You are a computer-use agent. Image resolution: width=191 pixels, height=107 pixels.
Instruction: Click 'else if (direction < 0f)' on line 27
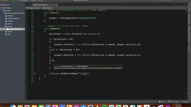(x=64, y=50)
